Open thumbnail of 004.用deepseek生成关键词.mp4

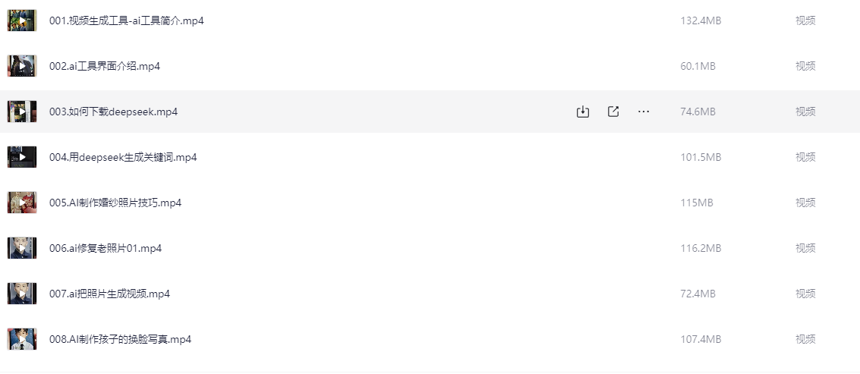click(x=22, y=157)
